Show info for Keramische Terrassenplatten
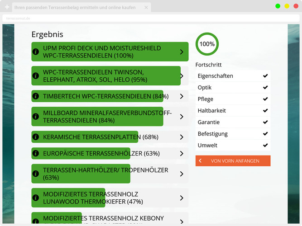 [36, 137]
